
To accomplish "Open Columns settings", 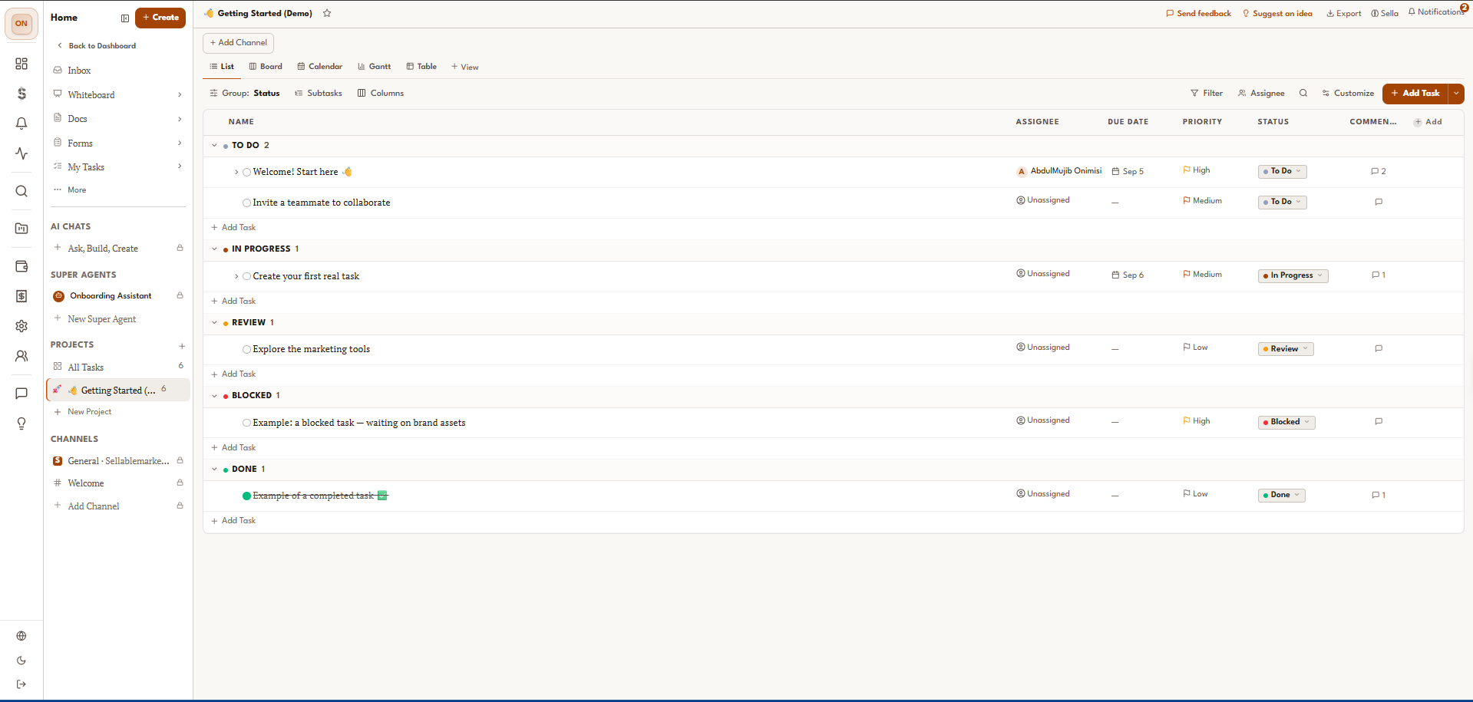I will tap(381, 93).
